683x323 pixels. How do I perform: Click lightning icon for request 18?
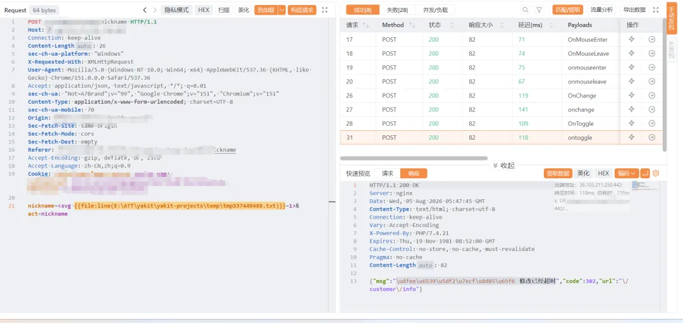coord(632,54)
